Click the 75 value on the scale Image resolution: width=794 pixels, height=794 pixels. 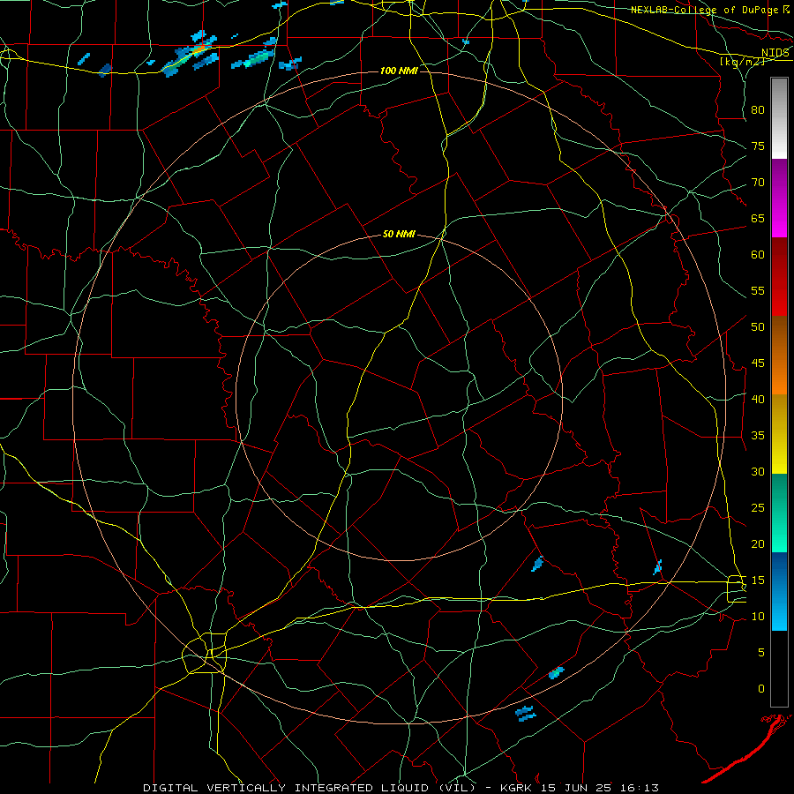click(x=758, y=146)
